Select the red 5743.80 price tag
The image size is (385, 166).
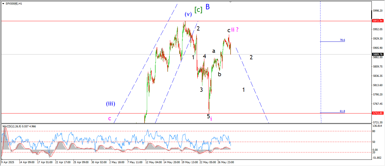point(377,113)
